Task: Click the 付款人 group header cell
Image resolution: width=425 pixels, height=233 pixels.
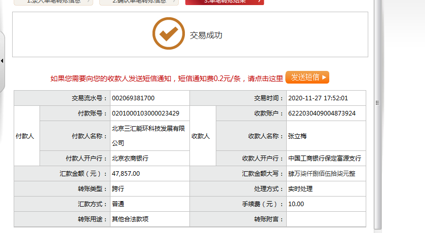Action: 27,136
